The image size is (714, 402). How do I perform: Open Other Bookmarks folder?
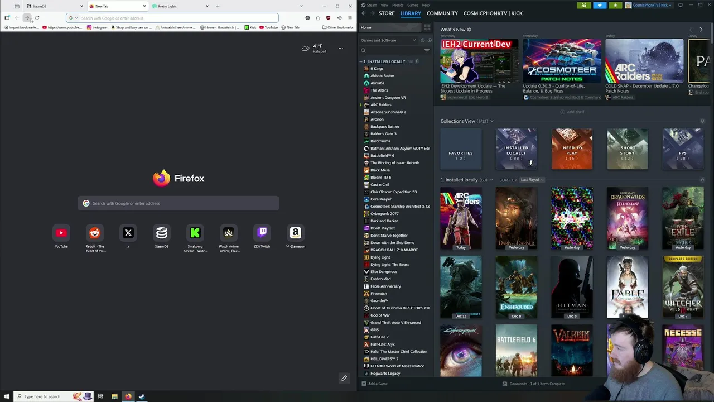pyautogui.click(x=338, y=27)
